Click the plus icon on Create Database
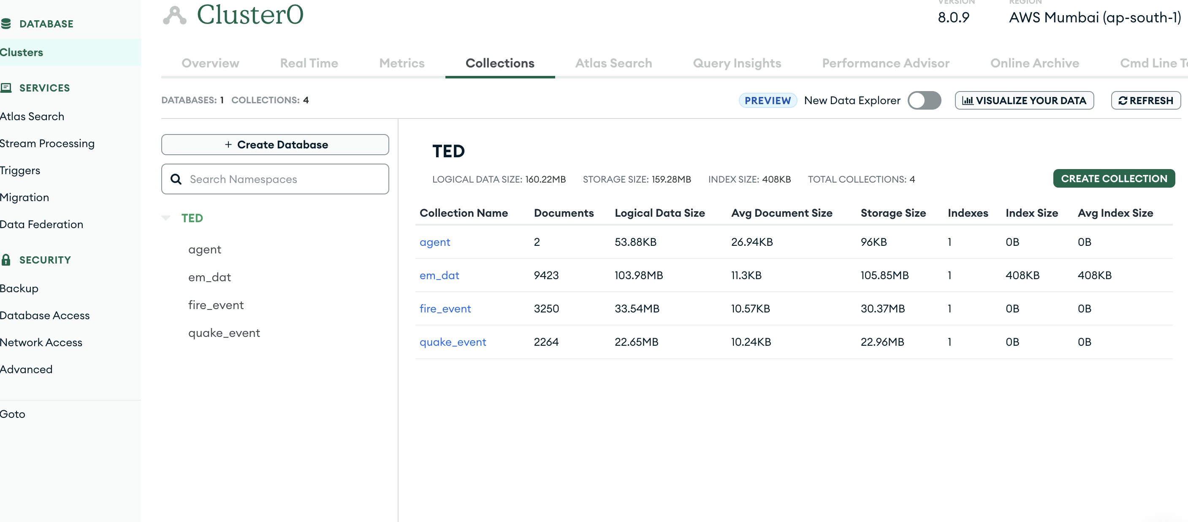 (228, 145)
